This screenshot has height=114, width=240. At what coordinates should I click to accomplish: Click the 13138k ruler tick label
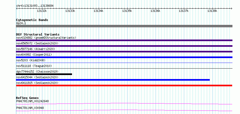coord(212,11)
